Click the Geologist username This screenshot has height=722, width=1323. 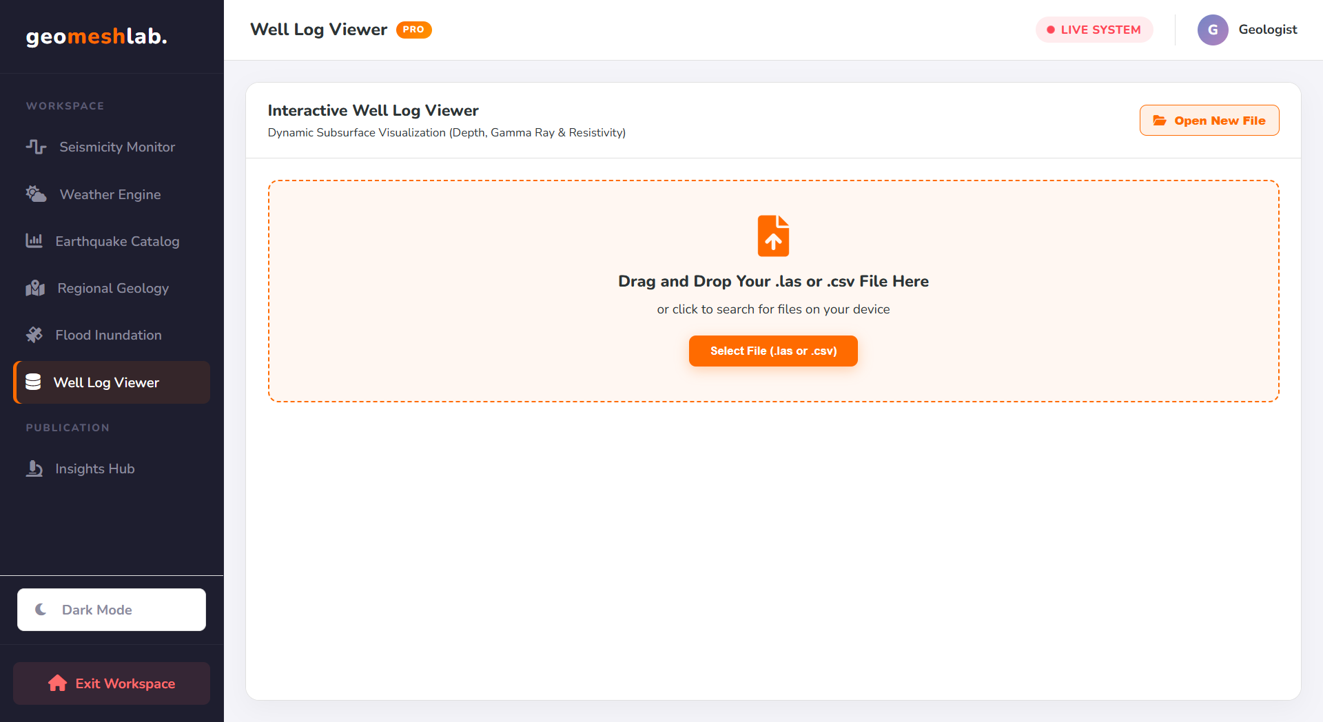coord(1268,30)
